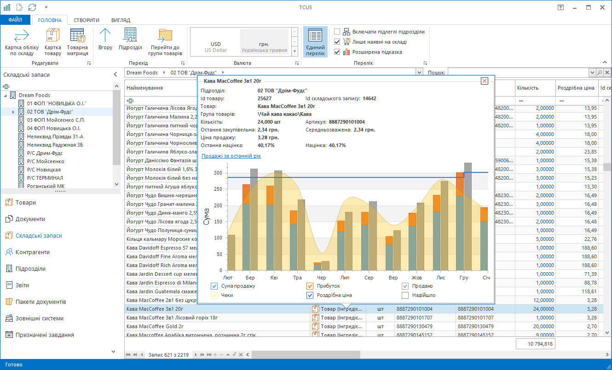
Task: Toggle the Прибуток chart series
Action: pos(310,286)
